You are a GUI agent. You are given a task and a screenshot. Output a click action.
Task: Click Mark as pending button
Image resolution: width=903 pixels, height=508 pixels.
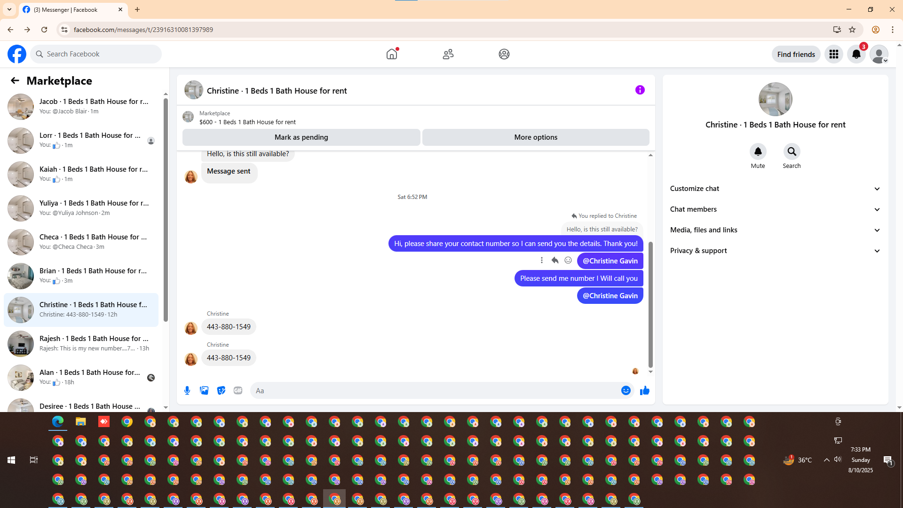point(301,137)
